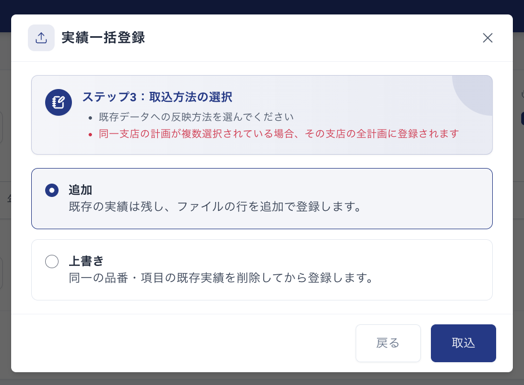This screenshot has height=385, width=524.
Task: Click the 実績一括登録 dialog title
Action: 103,37
